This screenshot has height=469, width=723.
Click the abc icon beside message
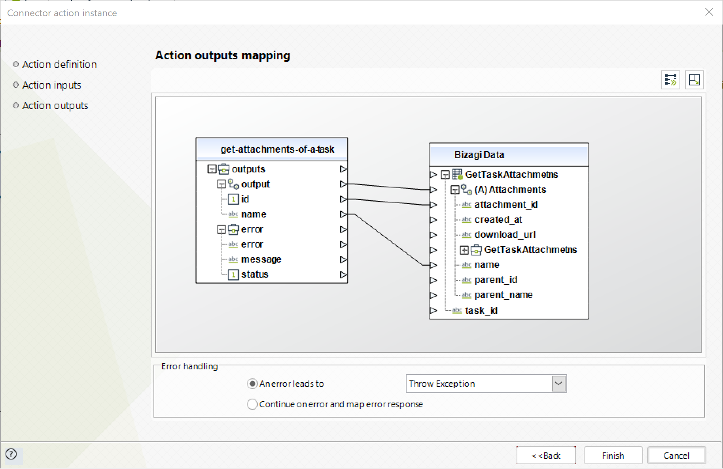pyautogui.click(x=233, y=259)
